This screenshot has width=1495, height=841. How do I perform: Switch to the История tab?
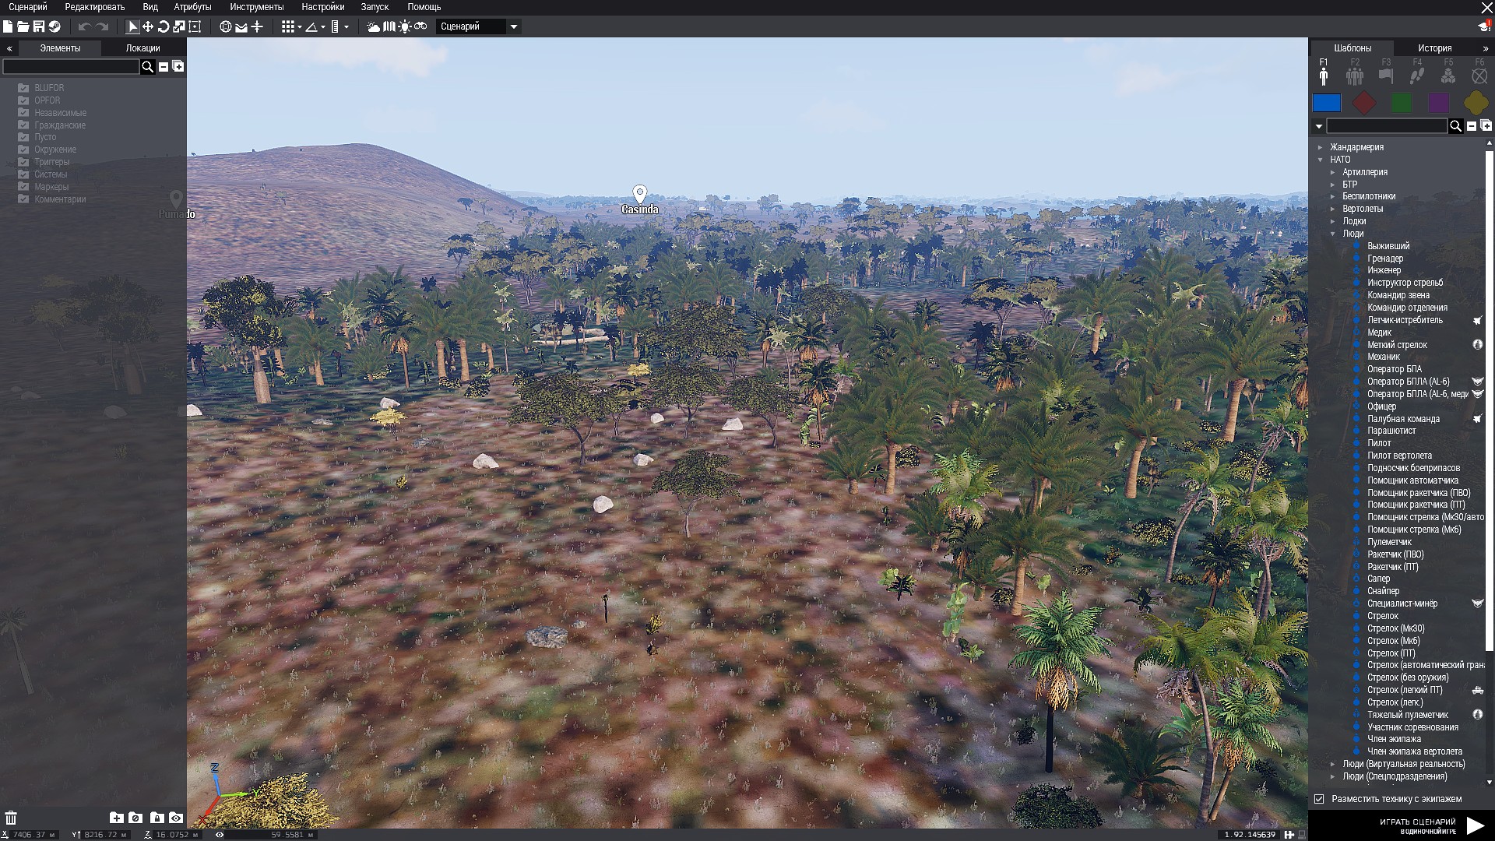point(1434,48)
